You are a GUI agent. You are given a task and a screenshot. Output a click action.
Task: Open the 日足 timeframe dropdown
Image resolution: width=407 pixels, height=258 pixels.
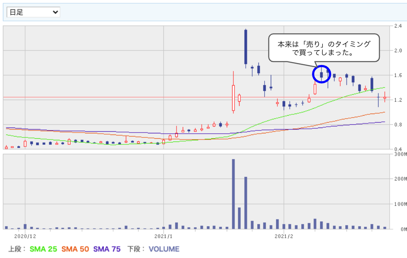pos(33,12)
